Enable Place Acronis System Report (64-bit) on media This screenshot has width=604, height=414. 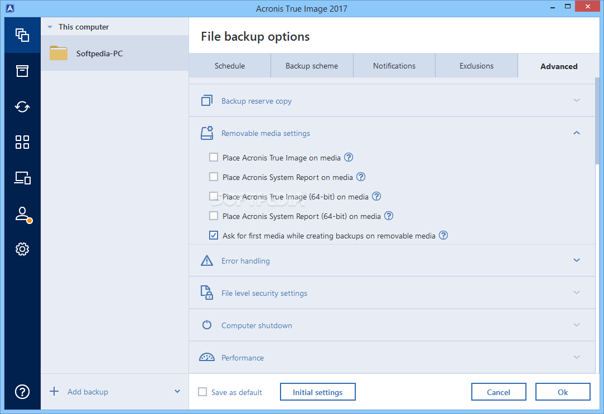(x=214, y=216)
